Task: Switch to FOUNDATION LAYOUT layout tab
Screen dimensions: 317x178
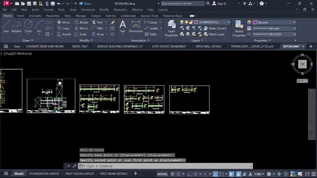Action: point(44,174)
